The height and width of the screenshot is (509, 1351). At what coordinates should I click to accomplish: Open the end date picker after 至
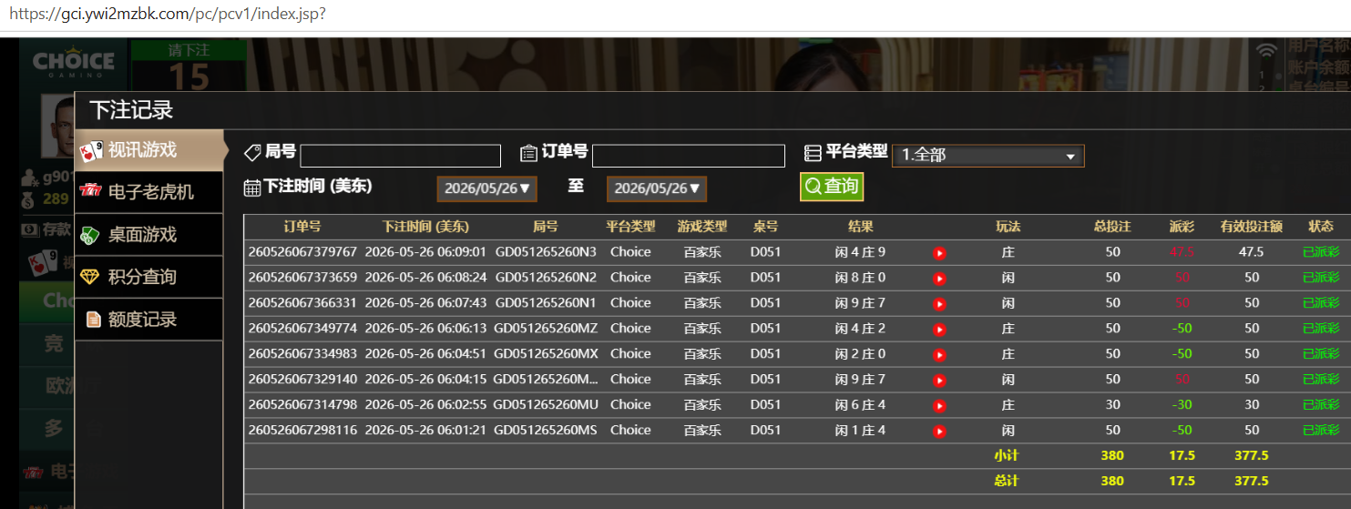657,188
